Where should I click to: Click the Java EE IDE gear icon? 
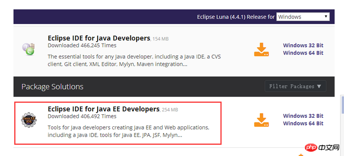[29, 120]
